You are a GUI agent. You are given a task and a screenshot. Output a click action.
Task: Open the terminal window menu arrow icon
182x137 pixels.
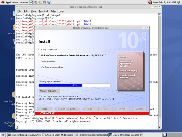click(17, 7)
